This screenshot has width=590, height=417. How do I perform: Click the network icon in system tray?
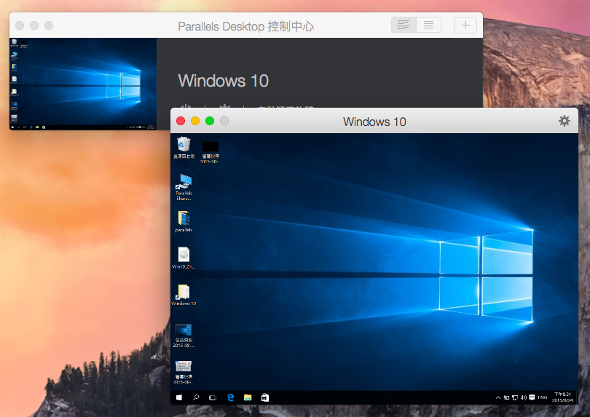(515, 397)
